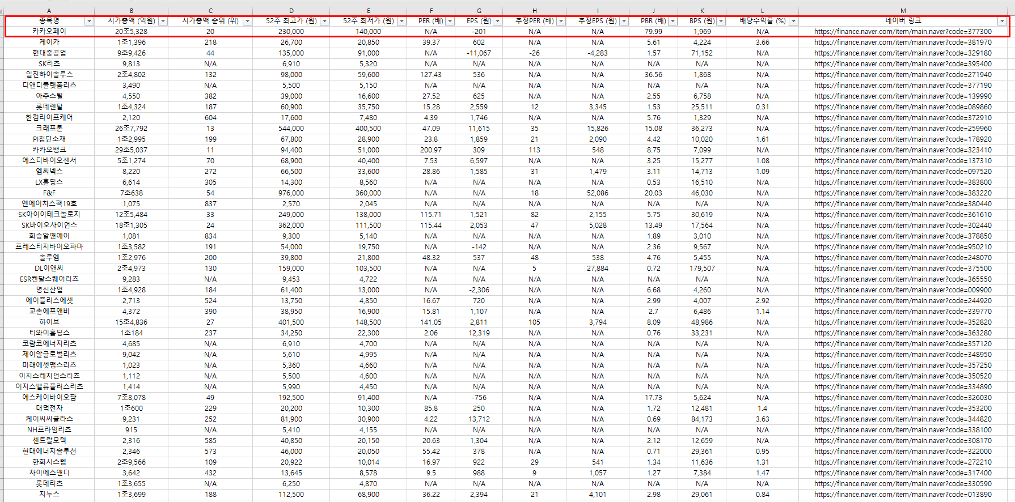Select the market cap cell 20조5,328

click(x=132, y=32)
